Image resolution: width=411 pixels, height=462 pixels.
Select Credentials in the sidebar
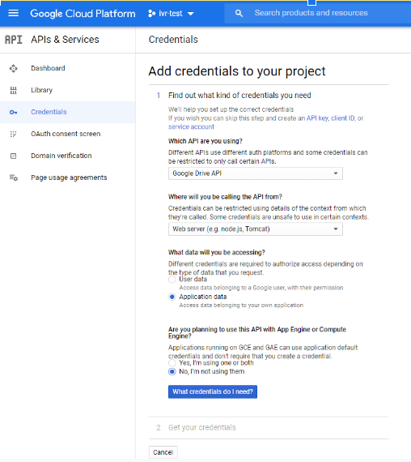pyautogui.click(x=68, y=112)
